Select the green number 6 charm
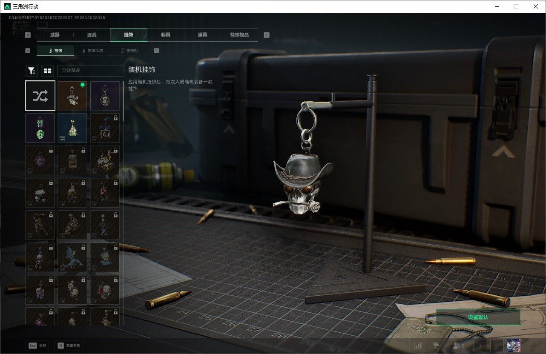Screen dimensions: 546x354 click(x=40, y=128)
